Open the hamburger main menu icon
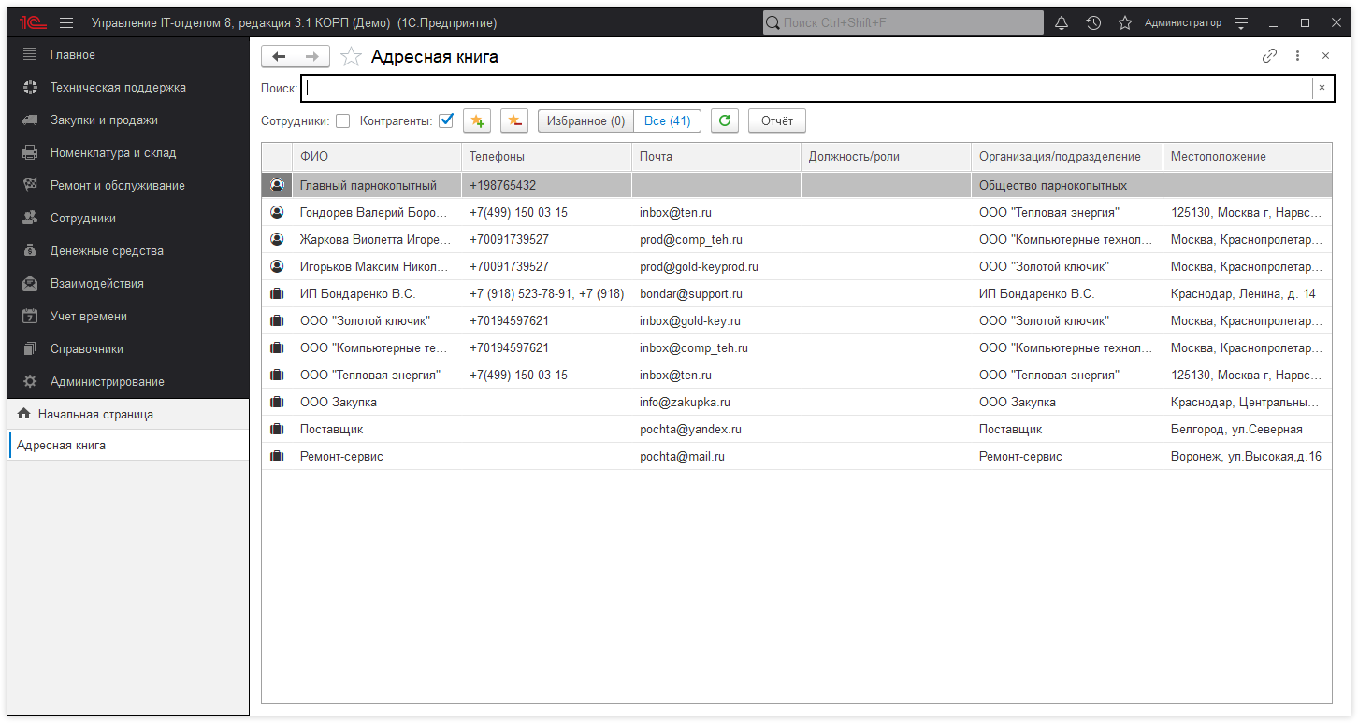 (66, 22)
